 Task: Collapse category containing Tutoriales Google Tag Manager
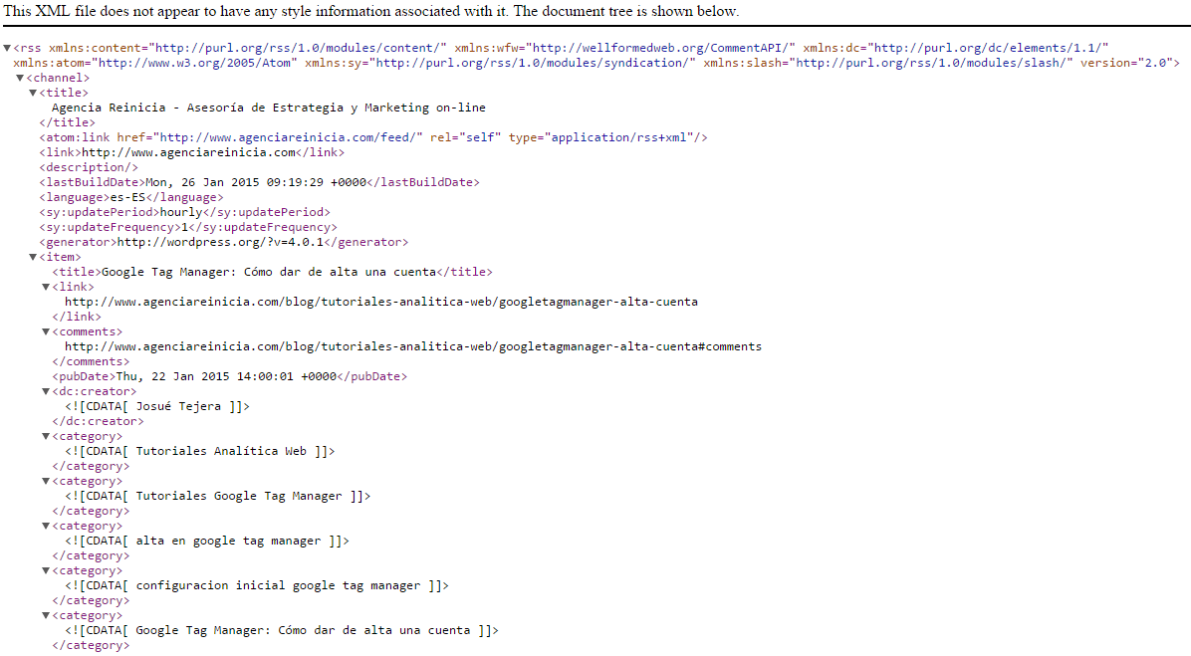pyautogui.click(x=46, y=482)
